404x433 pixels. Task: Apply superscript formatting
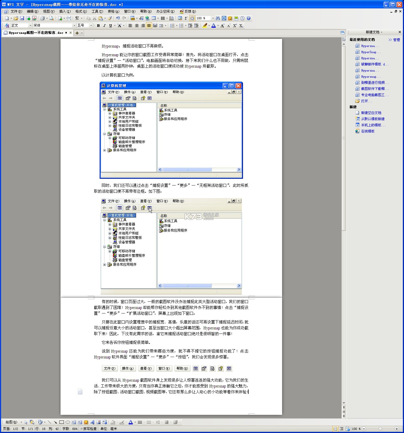(235, 26)
